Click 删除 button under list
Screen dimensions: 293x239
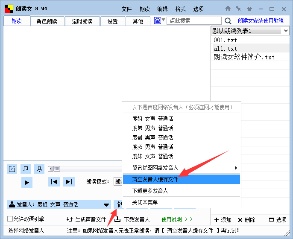tap(247, 220)
